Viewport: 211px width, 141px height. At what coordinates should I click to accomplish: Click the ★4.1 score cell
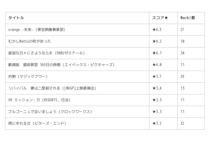pos(157,53)
